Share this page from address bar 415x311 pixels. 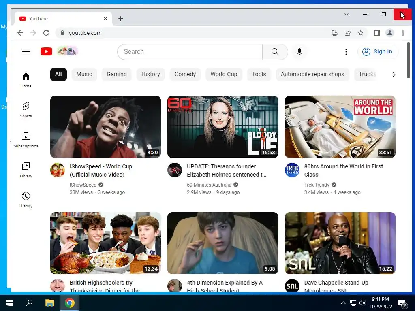347,33
